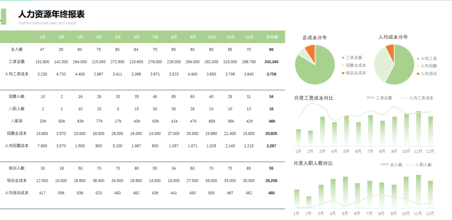Click the 工资总额 pie legend entry

coord(352,58)
